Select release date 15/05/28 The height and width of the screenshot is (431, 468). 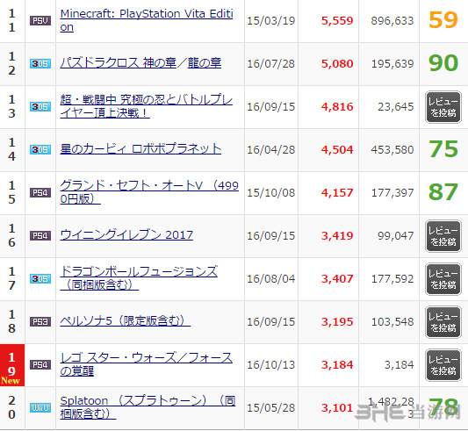271,407
